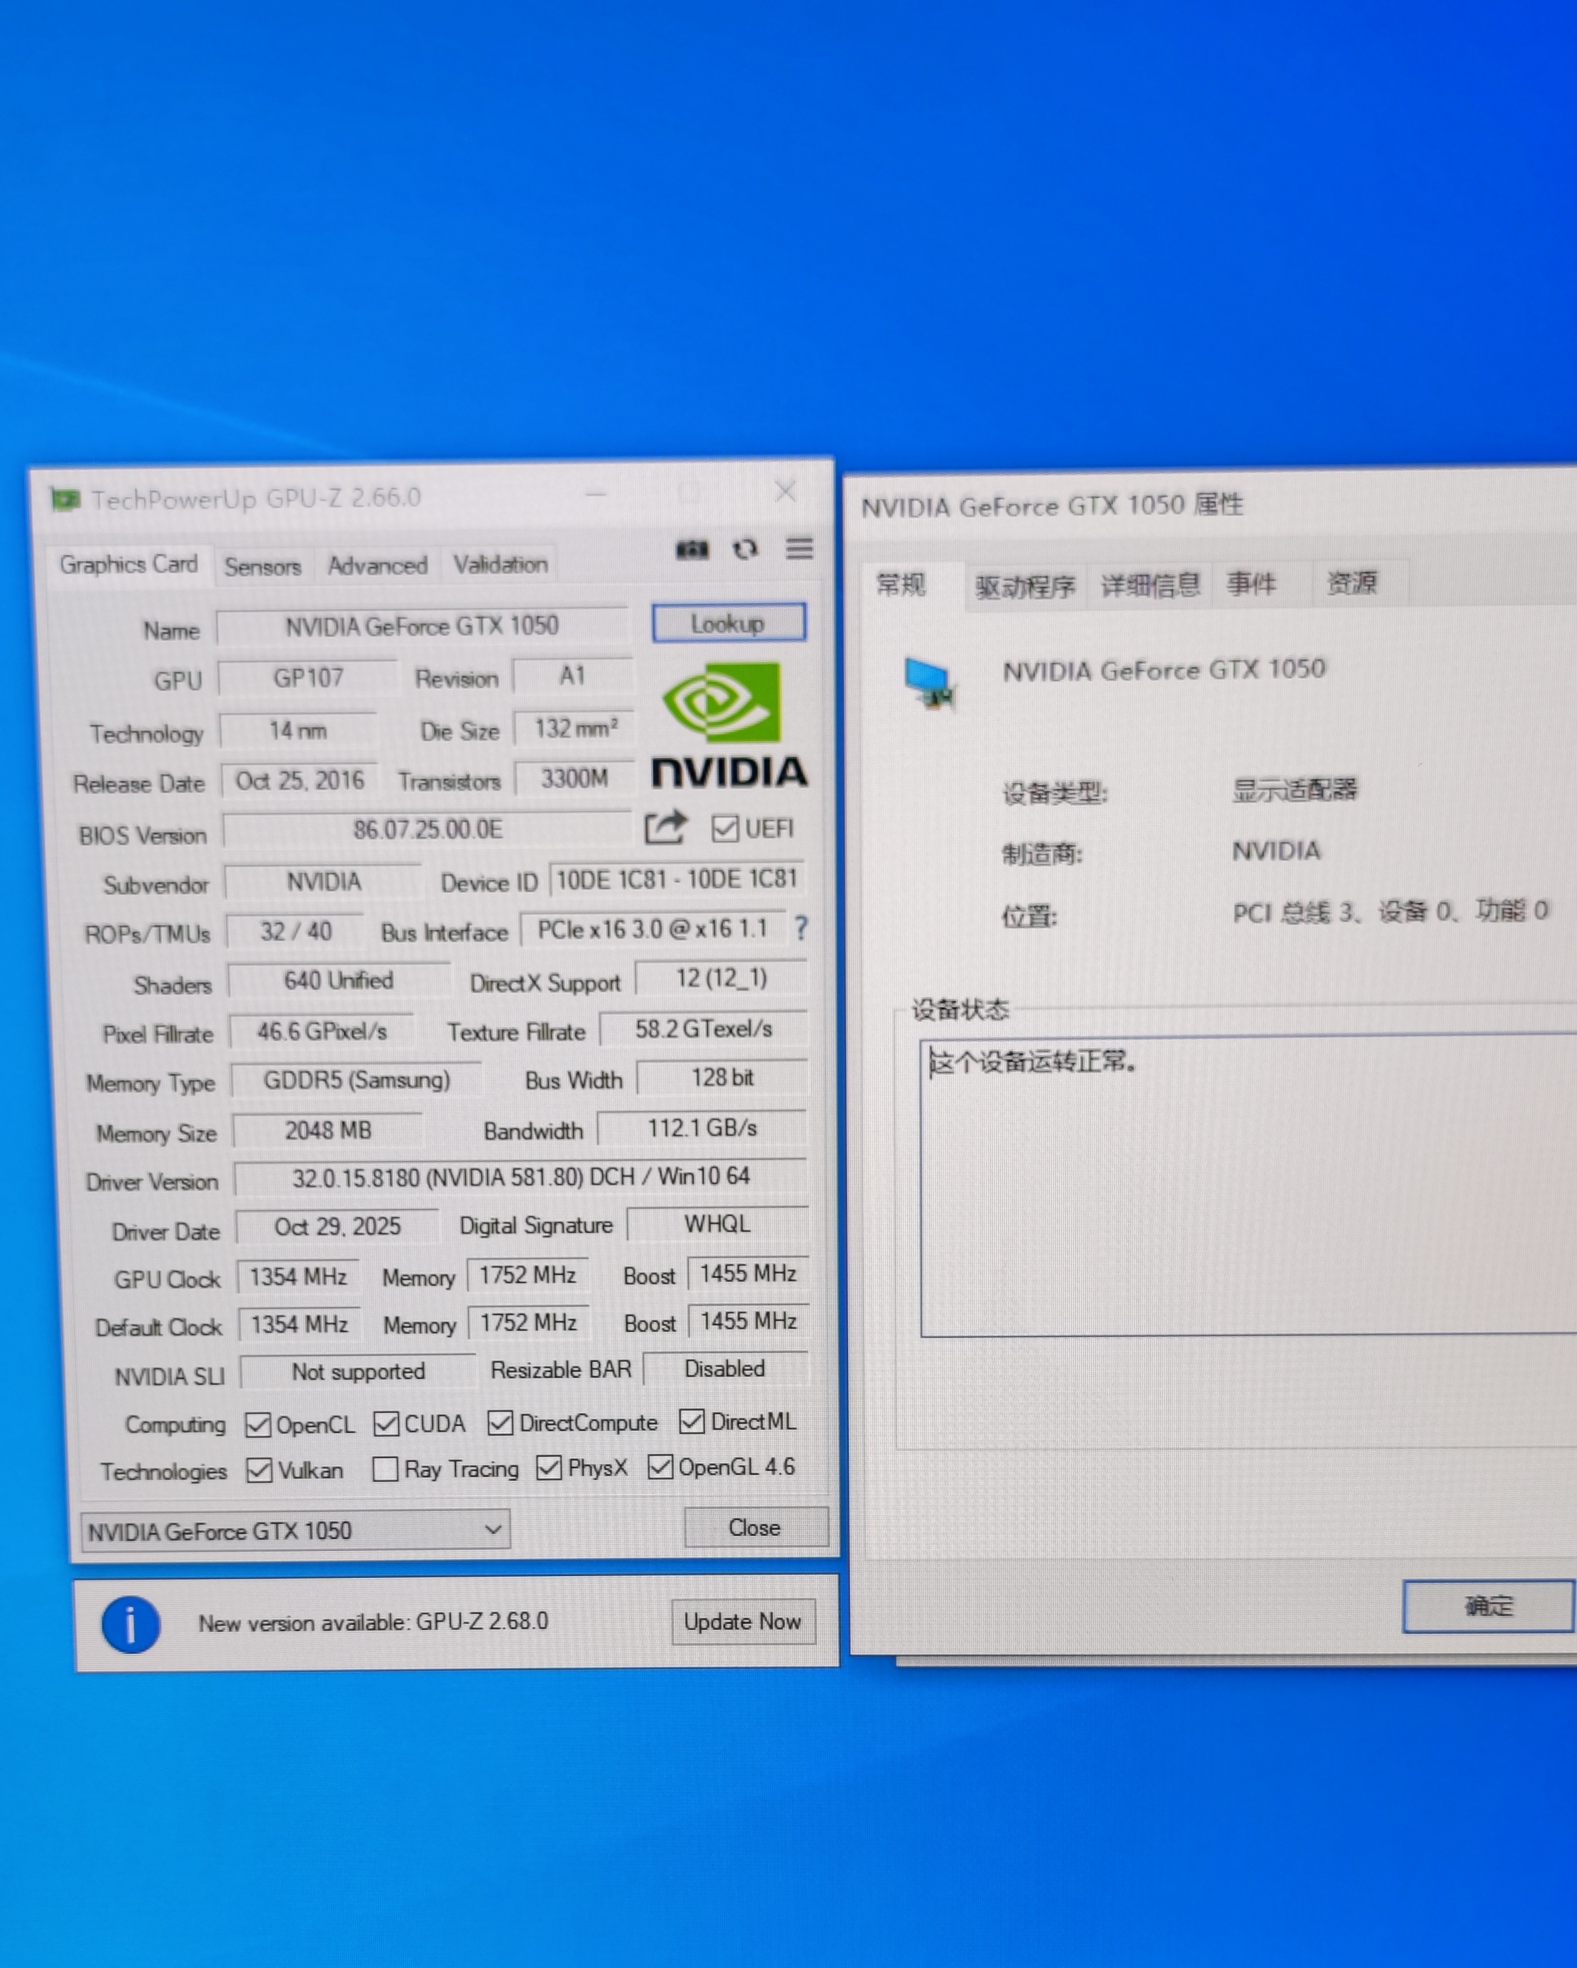
Task: Click the NVIDIA logo image
Action: click(x=728, y=725)
